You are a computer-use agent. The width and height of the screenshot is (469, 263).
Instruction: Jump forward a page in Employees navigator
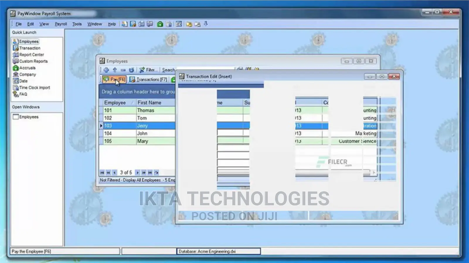click(x=144, y=173)
